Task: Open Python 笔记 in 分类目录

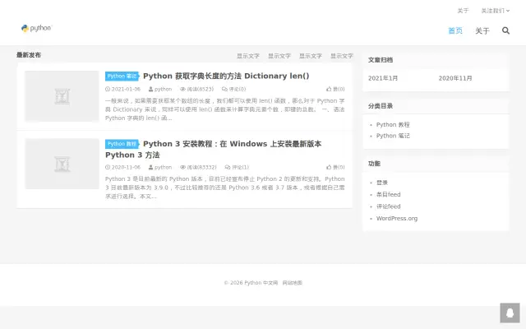Action: point(393,136)
